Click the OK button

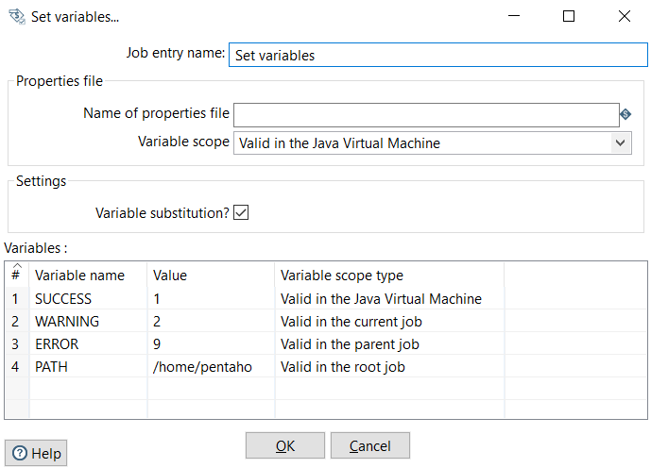[x=284, y=445]
